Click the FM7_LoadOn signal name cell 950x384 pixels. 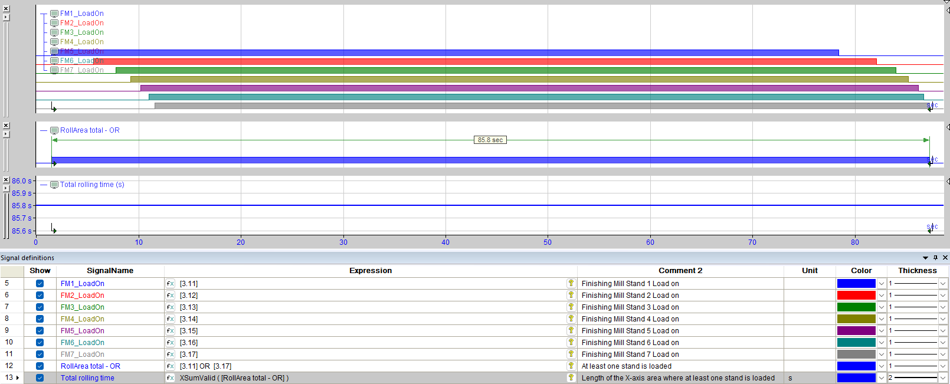110,355
